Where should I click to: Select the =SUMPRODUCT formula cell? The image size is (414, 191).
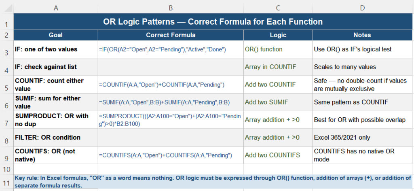pos(171,120)
